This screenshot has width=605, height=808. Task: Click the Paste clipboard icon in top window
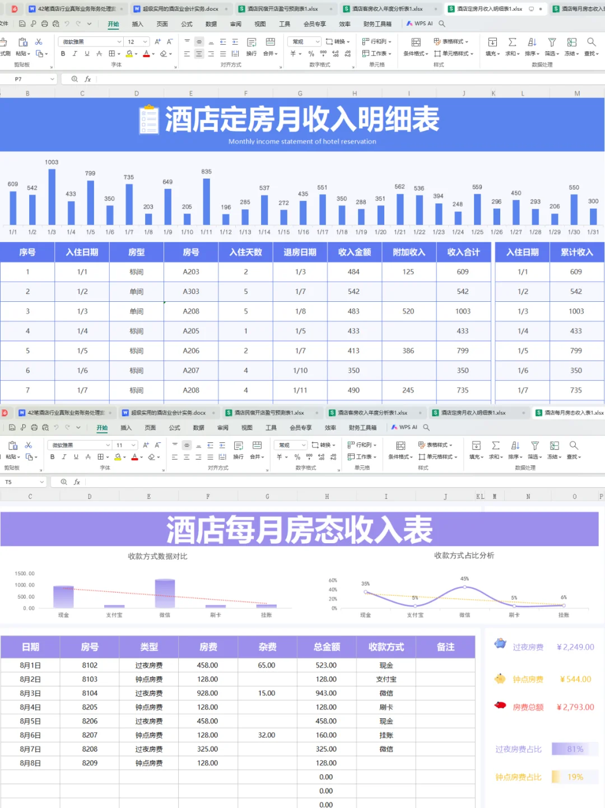pyautogui.click(x=23, y=42)
